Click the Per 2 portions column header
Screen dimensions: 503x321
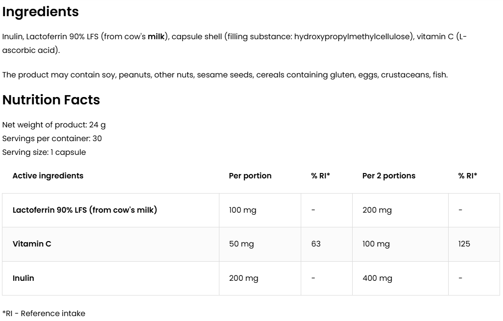(x=388, y=176)
